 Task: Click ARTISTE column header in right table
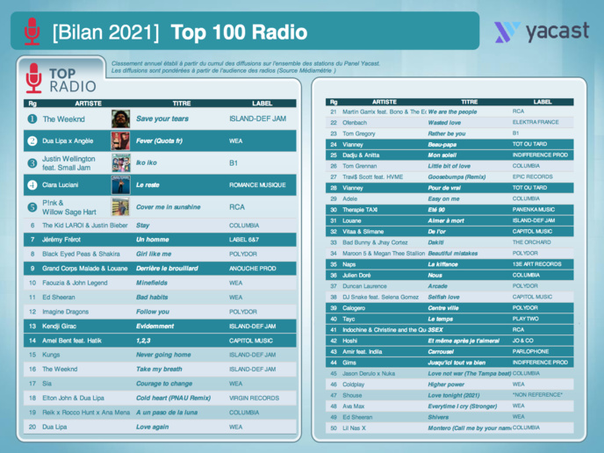point(384,102)
